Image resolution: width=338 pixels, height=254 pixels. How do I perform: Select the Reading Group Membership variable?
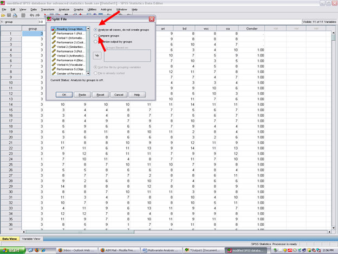coord(69,29)
